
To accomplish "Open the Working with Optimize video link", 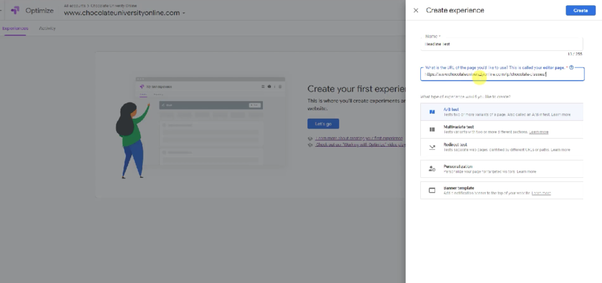I will tap(360, 145).
